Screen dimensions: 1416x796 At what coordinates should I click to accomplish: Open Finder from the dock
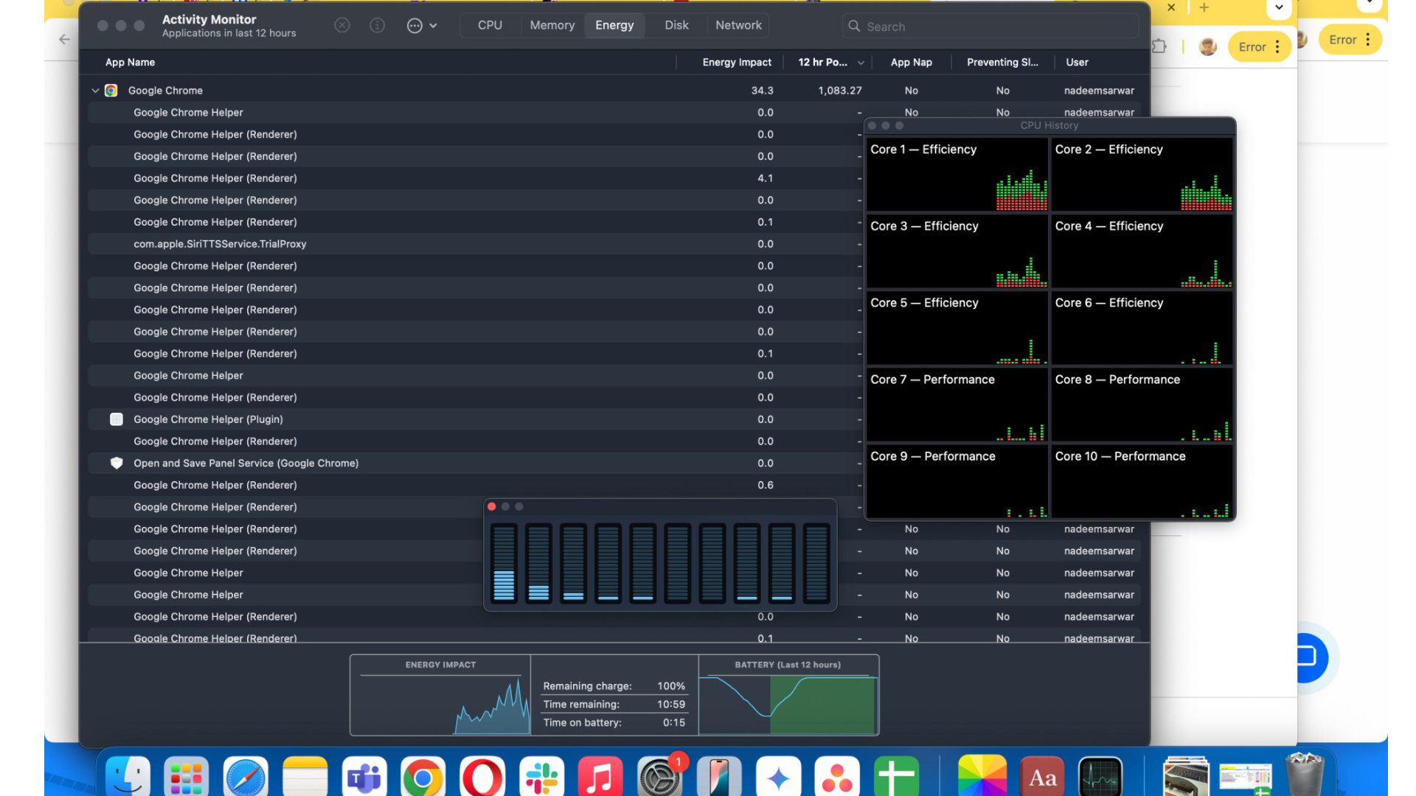click(128, 778)
